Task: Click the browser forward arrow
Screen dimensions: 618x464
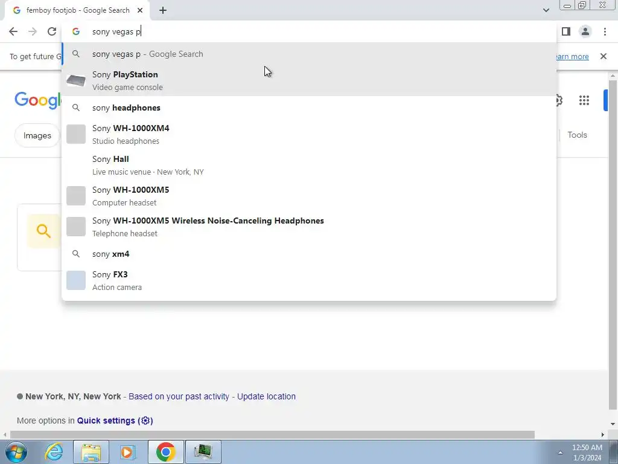Action: 33,31
